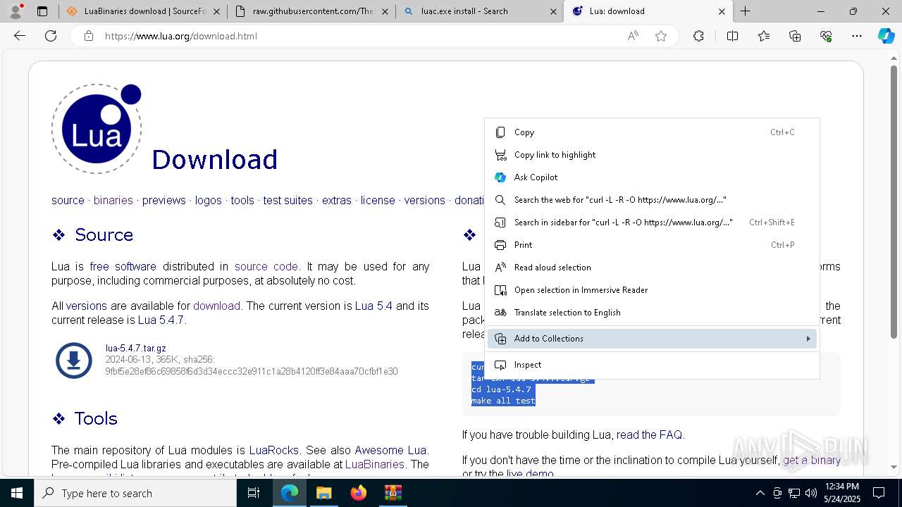The height and width of the screenshot is (507, 902).
Task: Open the test suites link
Action: click(288, 201)
